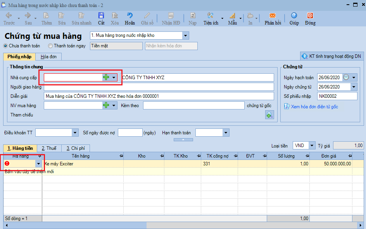Save with the Cất disk icon

101,16
